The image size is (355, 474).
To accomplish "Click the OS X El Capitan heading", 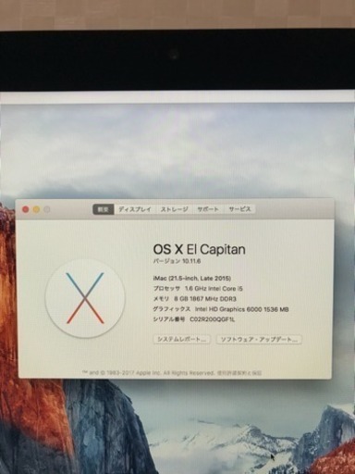I will click(200, 249).
